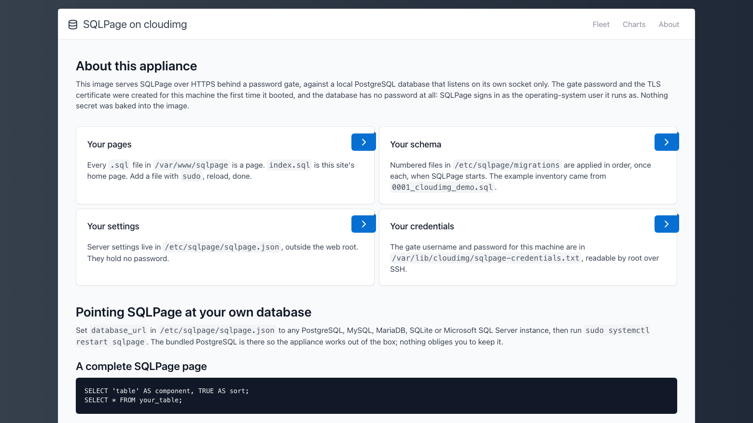The image size is (753, 423).
Task: Open the Your pages card arrow
Action: coord(363,142)
